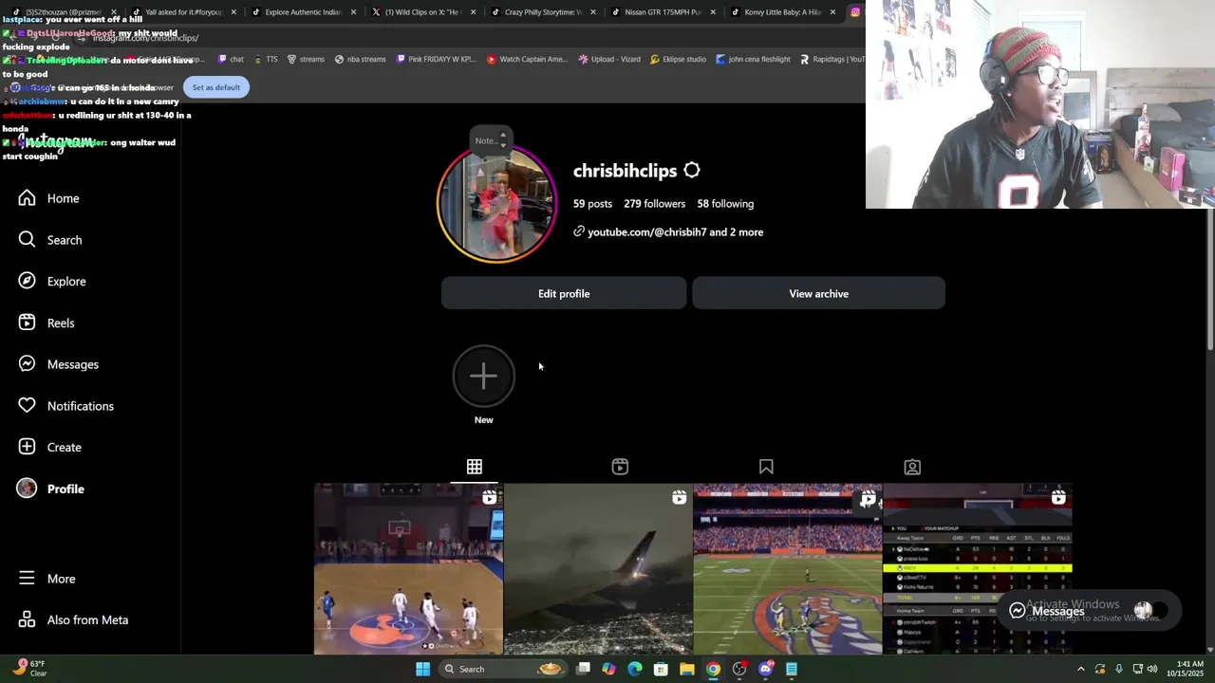Switch to Yall asked for it tab

coord(182,12)
